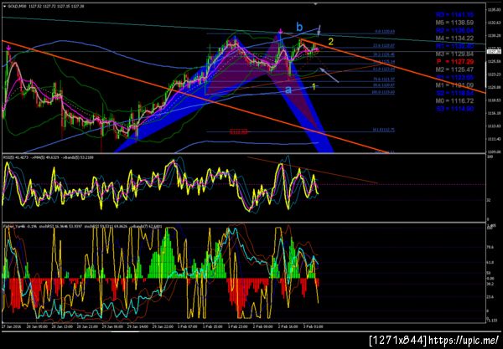Click the 161.8 Fibonacci level label
Viewport: 503px width, 349px height.
(x=383, y=130)
